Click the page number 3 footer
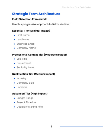The image size is (103, 134). point(51,126)
